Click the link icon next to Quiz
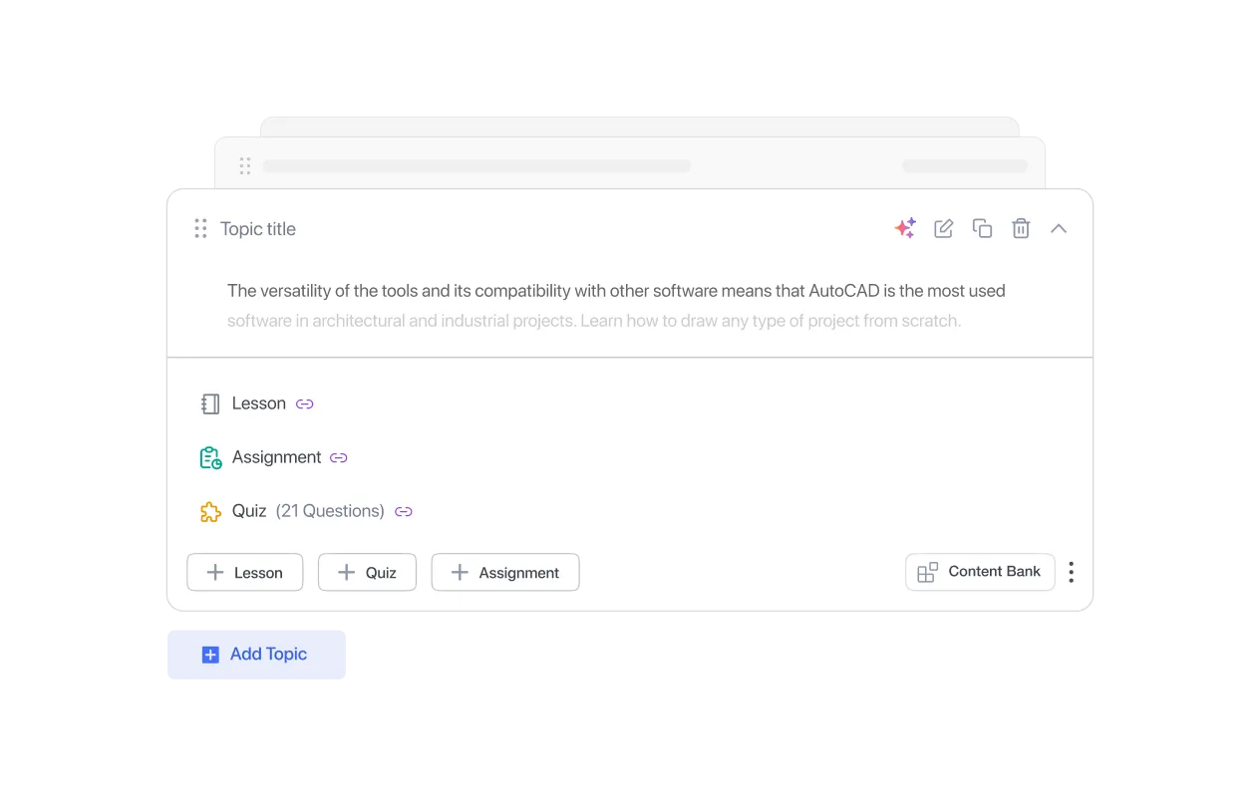Image resolution: width=1260 pixels, height=797 pixels. 404,511
